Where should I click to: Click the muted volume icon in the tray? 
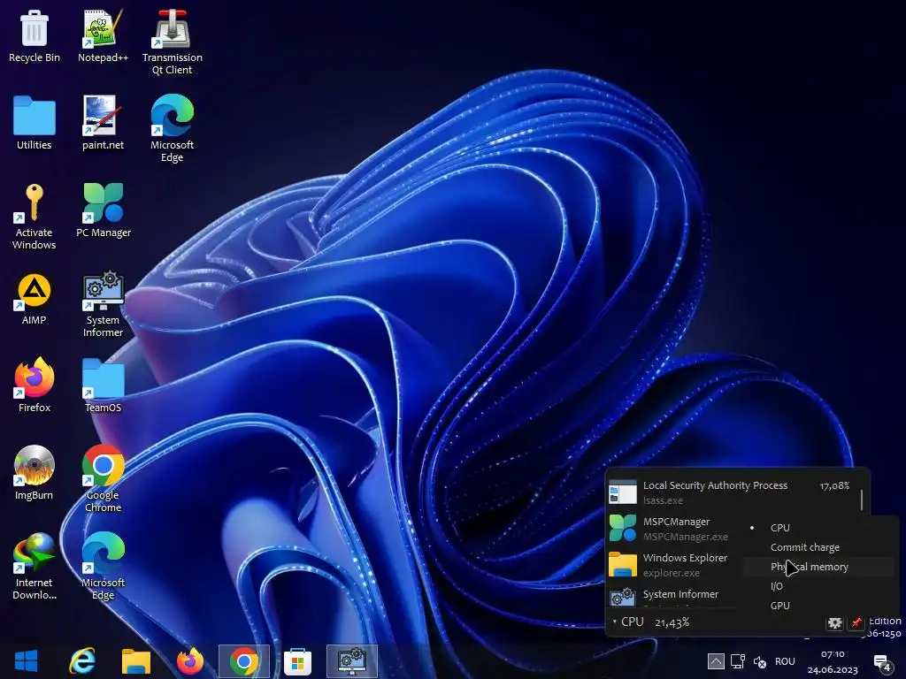(760, 661)
